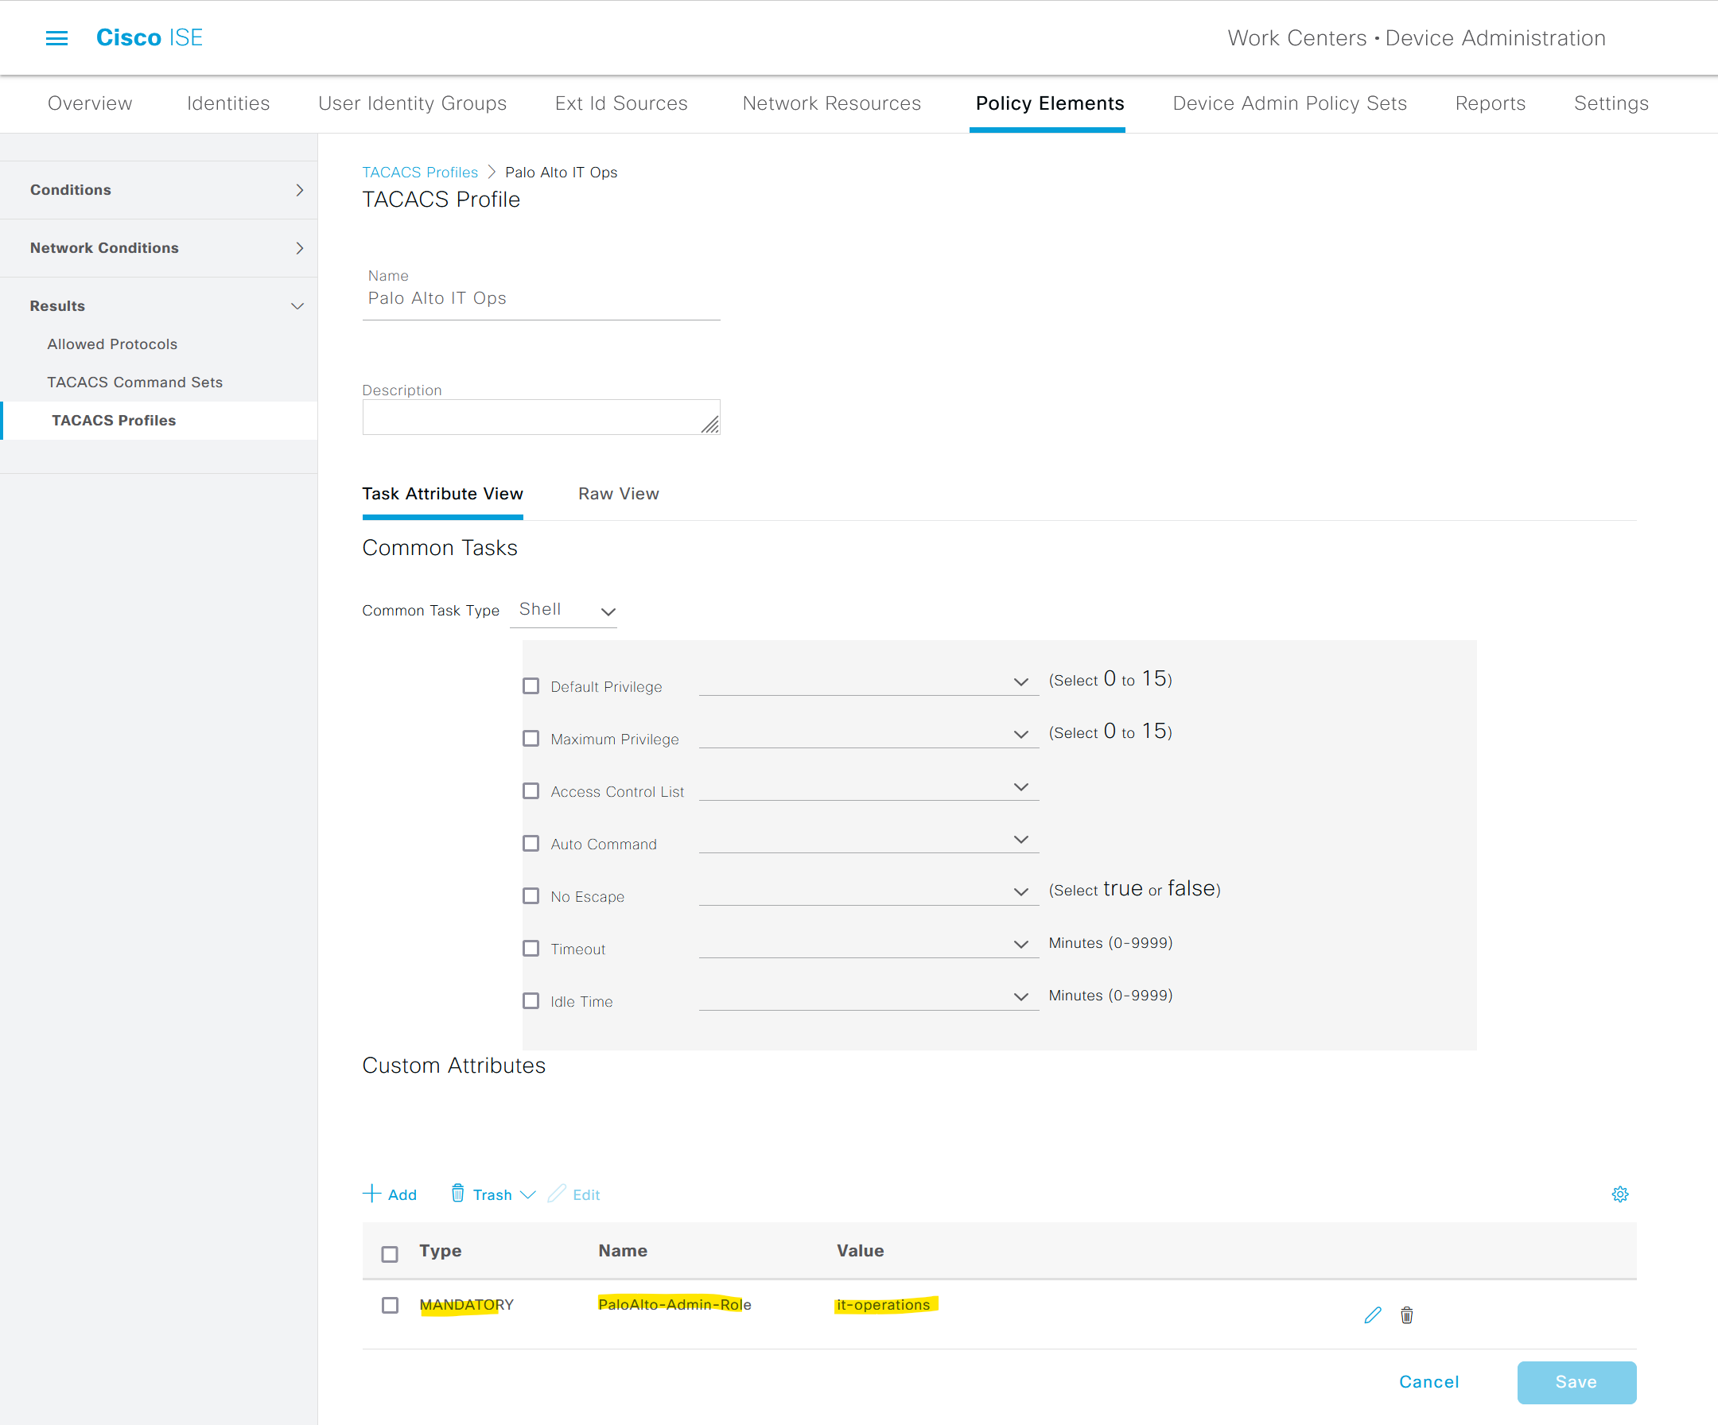Switch to the Overview tab
1718x1425 pixels.
tap(90, 103)
